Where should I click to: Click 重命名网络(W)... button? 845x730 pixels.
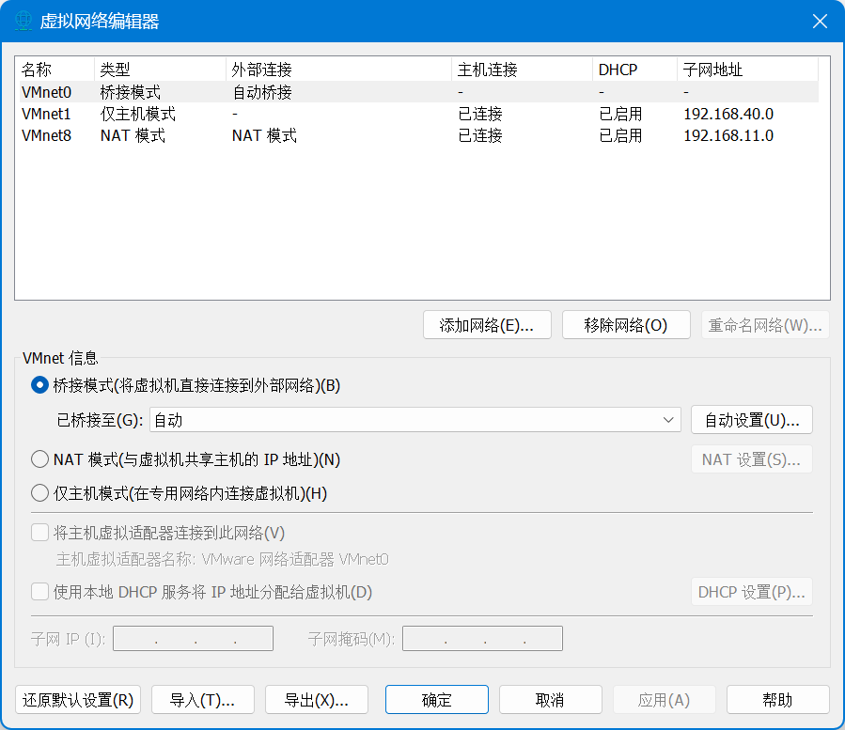click(x=765, y=325)
